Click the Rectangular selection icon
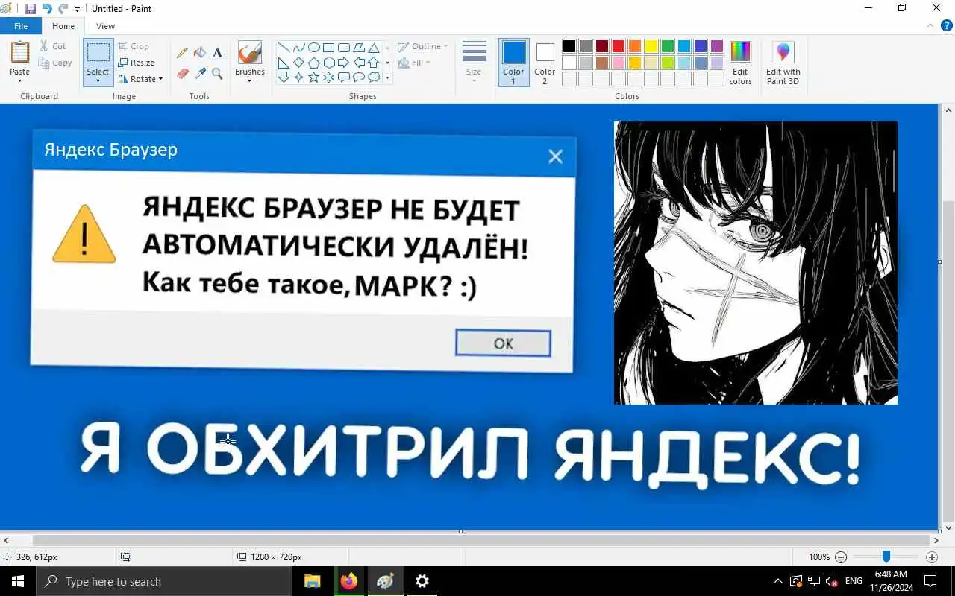This screenshot has width=955, height=596. pos(98,53)
